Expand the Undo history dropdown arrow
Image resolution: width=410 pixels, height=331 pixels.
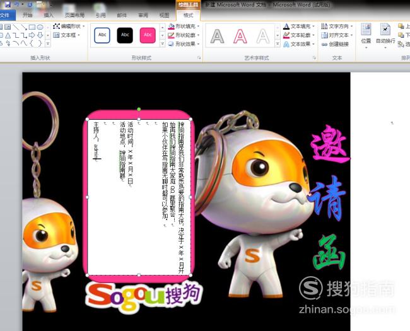(23, 4)
